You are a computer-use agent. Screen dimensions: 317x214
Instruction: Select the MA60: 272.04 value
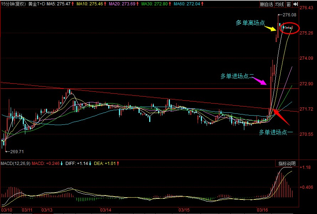click(x=187, y=4)
